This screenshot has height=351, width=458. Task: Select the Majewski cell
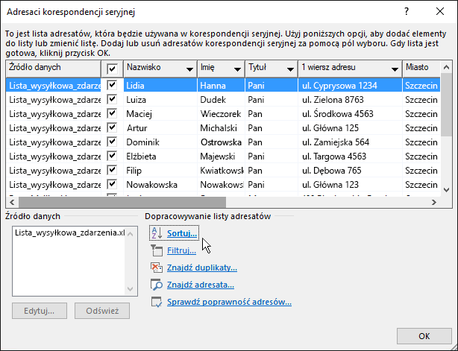pos(221,156)
